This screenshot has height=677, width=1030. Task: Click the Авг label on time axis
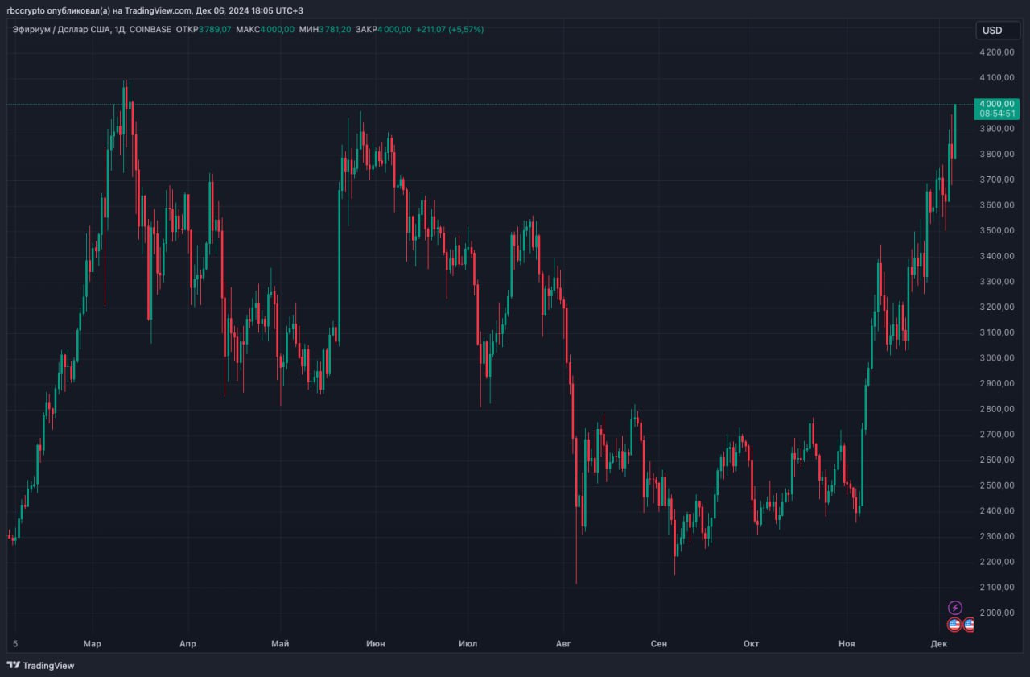coord(563,643)
